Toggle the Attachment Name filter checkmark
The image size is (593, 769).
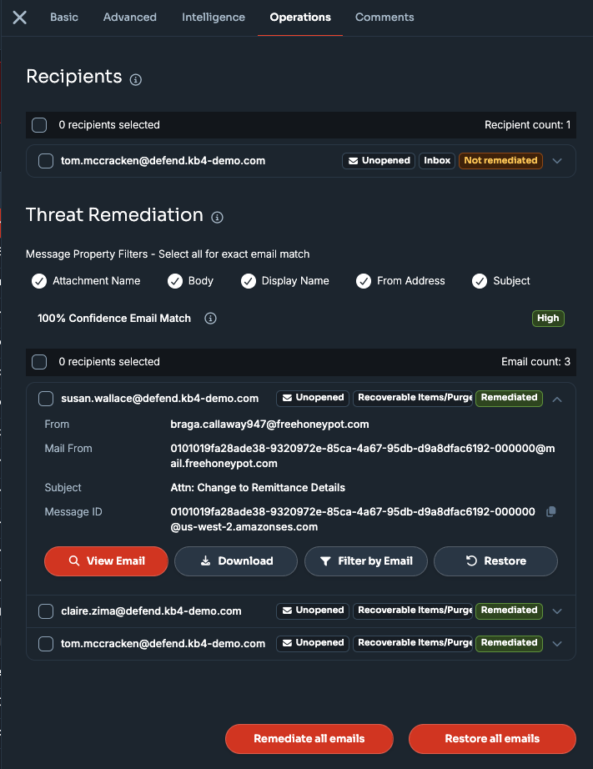coord(39,281)
